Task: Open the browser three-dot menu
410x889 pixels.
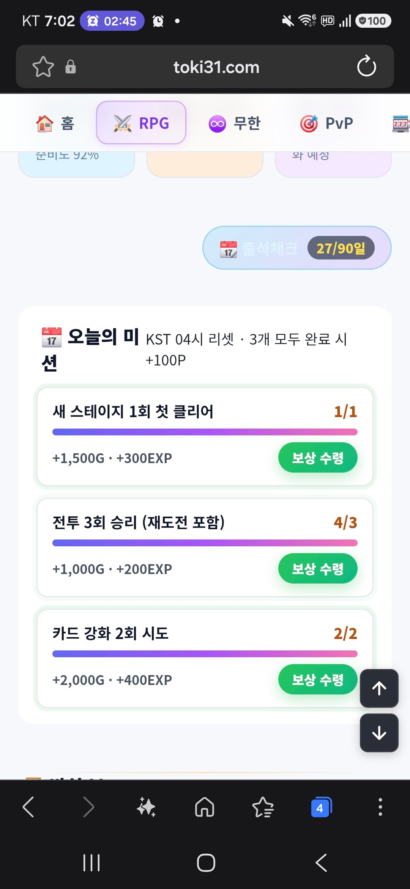Action: pos(380,807)
